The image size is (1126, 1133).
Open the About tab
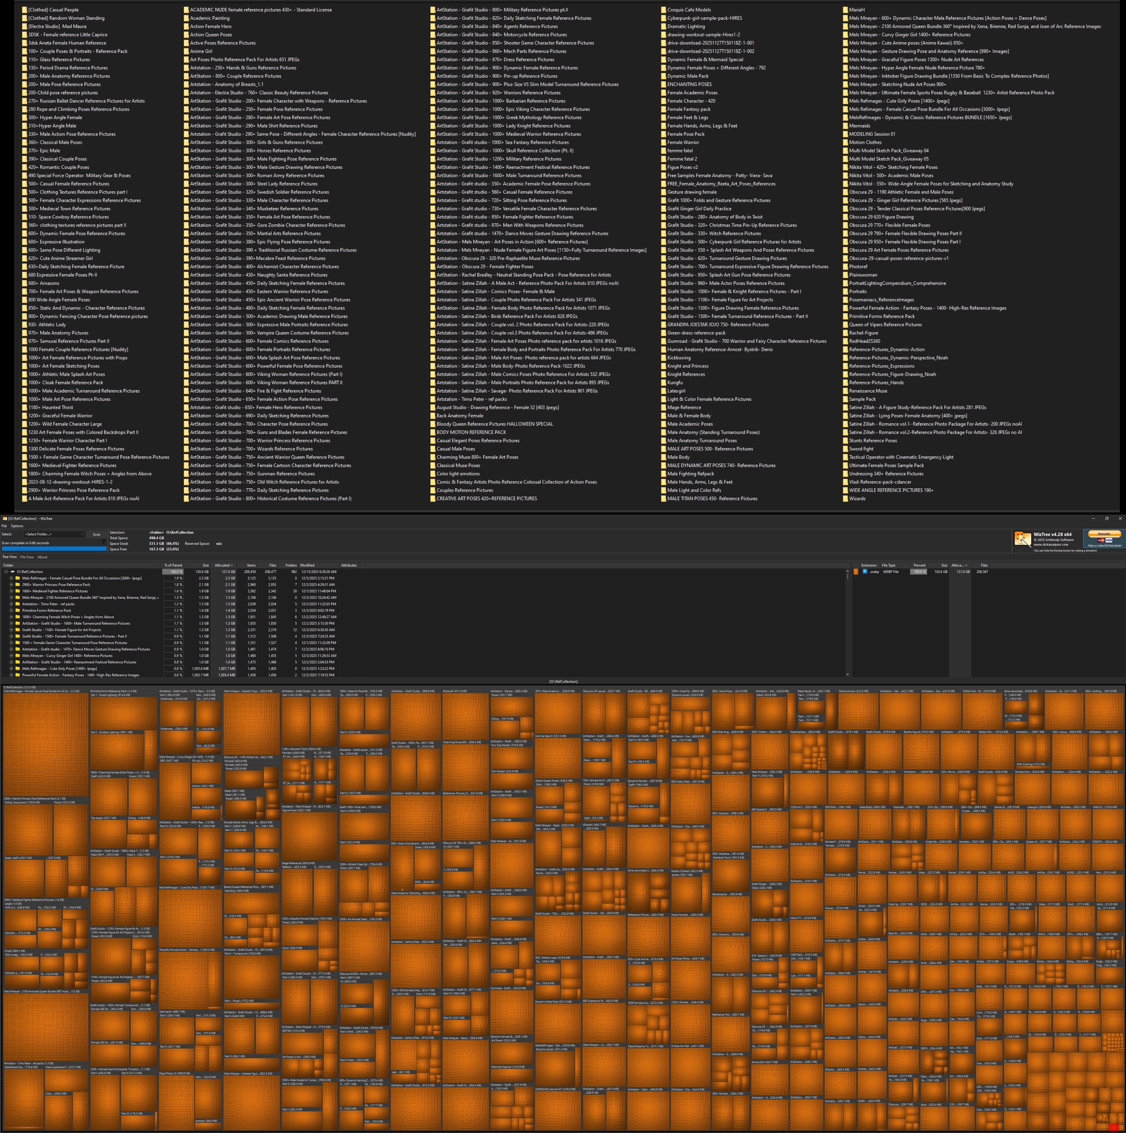(42, 557)
